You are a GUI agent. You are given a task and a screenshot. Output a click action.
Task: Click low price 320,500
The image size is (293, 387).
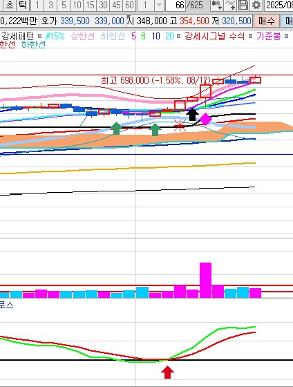[x=236, y=21]
